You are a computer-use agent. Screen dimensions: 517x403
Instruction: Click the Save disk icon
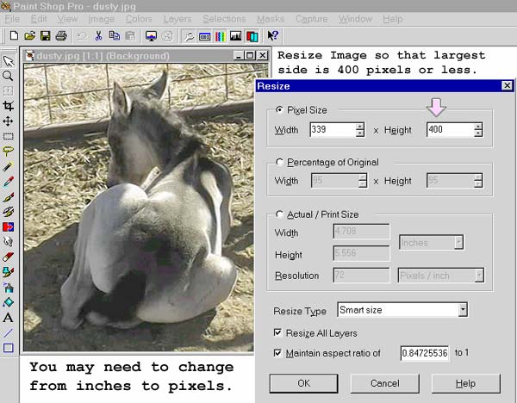click(45, 36)
